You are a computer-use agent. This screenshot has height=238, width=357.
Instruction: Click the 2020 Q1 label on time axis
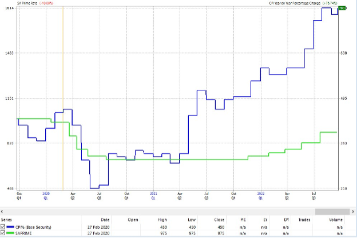pos(46,196)
